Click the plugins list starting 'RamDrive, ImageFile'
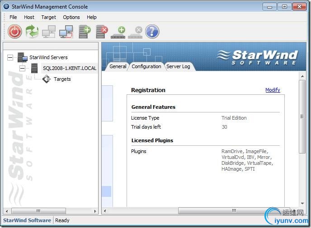The width and height of the screenshot is (311, 228). tap(247, 160)
